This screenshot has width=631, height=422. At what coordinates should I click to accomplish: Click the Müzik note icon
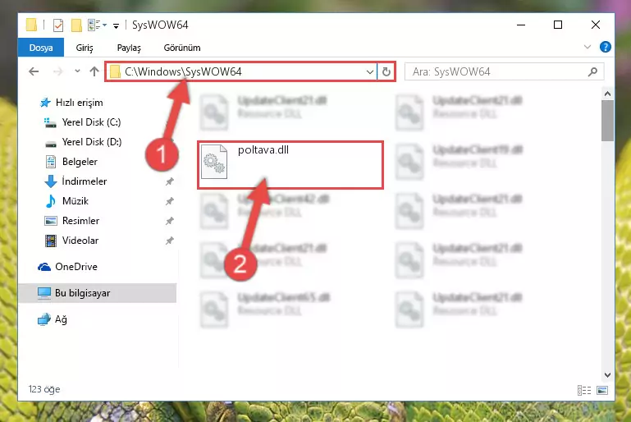click(51, 201)
